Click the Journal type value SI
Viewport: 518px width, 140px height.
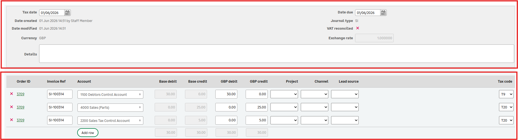coord(357,21)
